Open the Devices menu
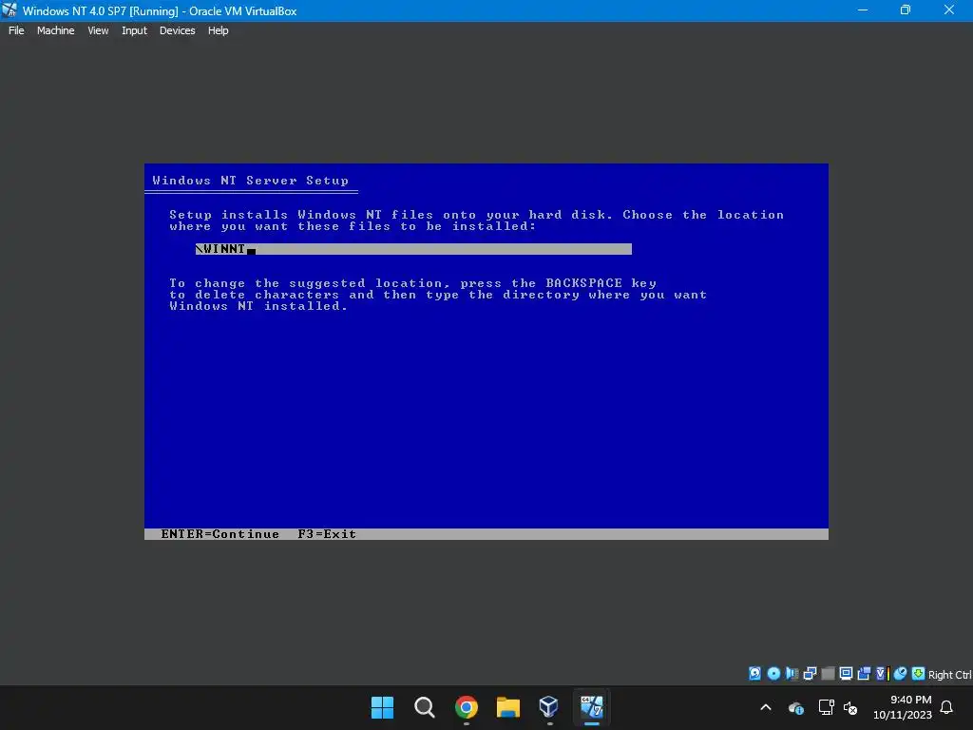This screenshot has width=973, height=730. 177,30
